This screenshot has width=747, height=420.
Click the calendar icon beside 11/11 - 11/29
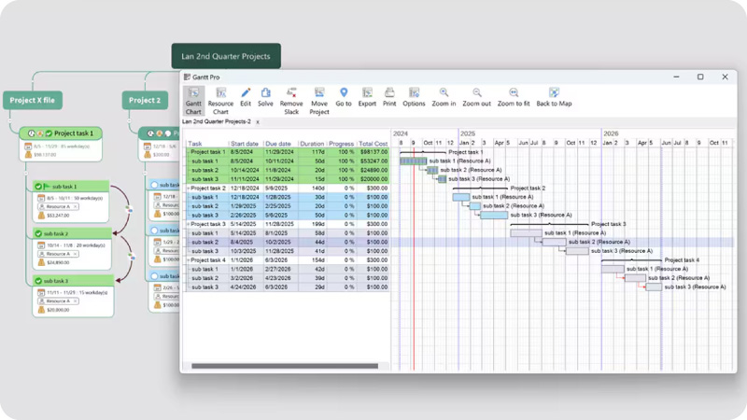(41, 292)
